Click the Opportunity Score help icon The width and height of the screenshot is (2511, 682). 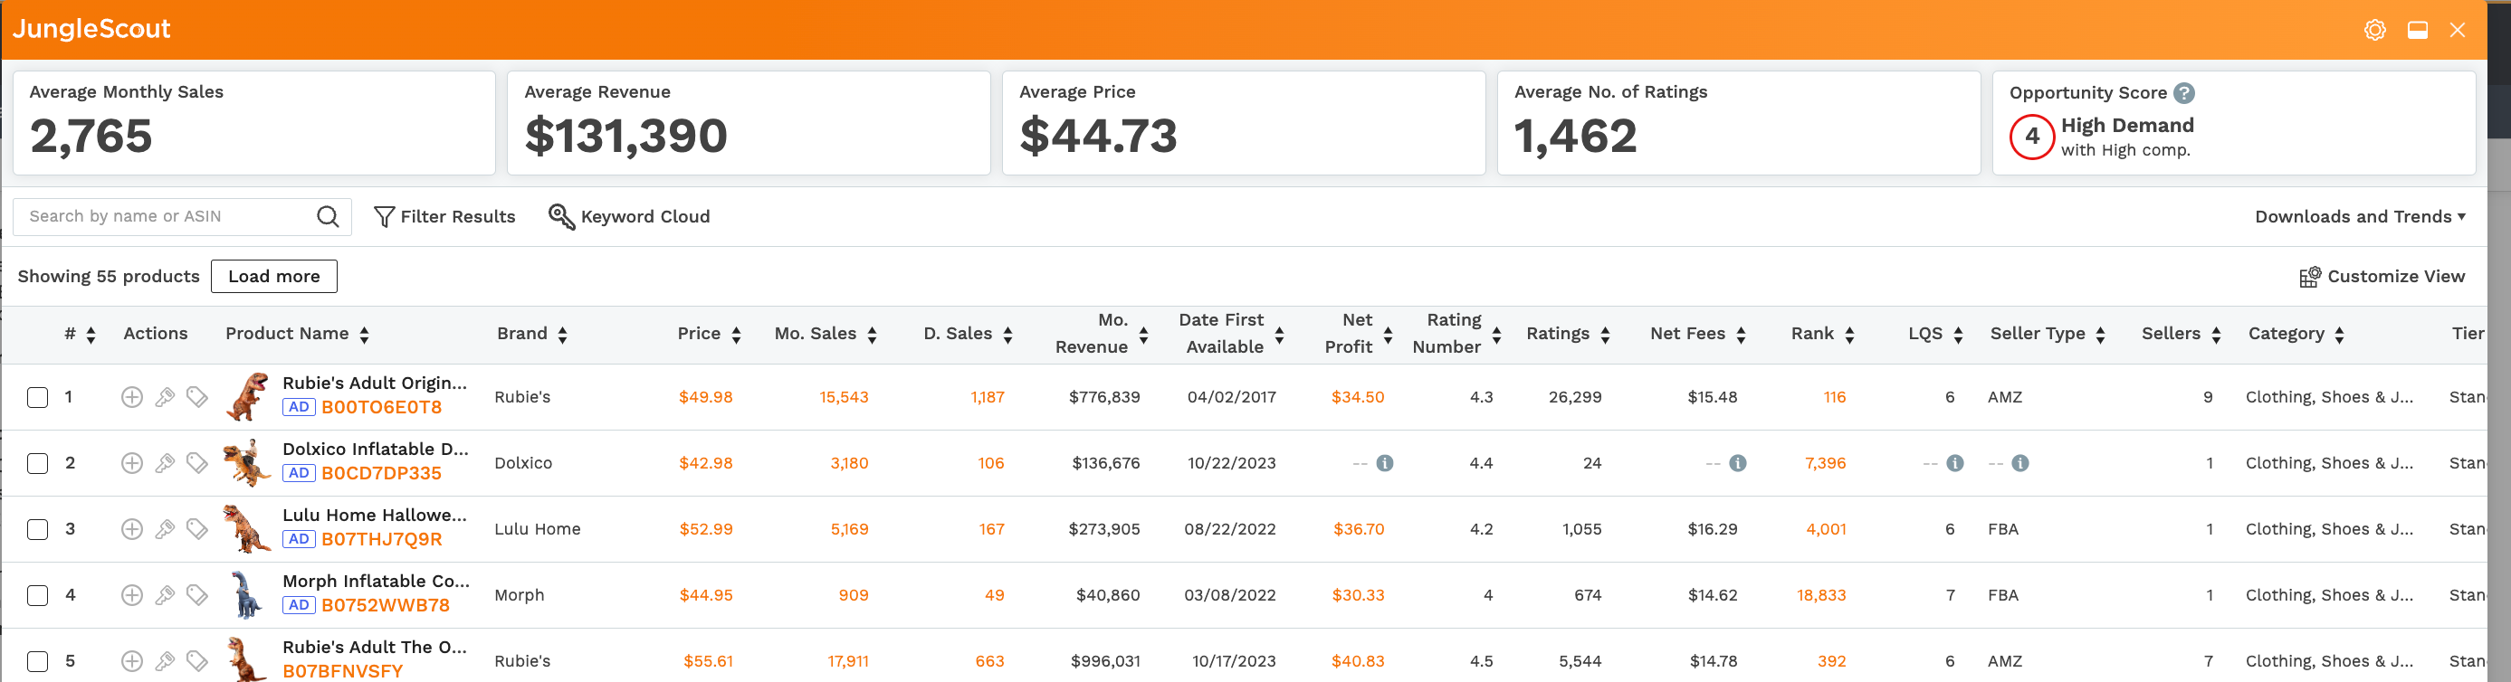click(2184, 92)
